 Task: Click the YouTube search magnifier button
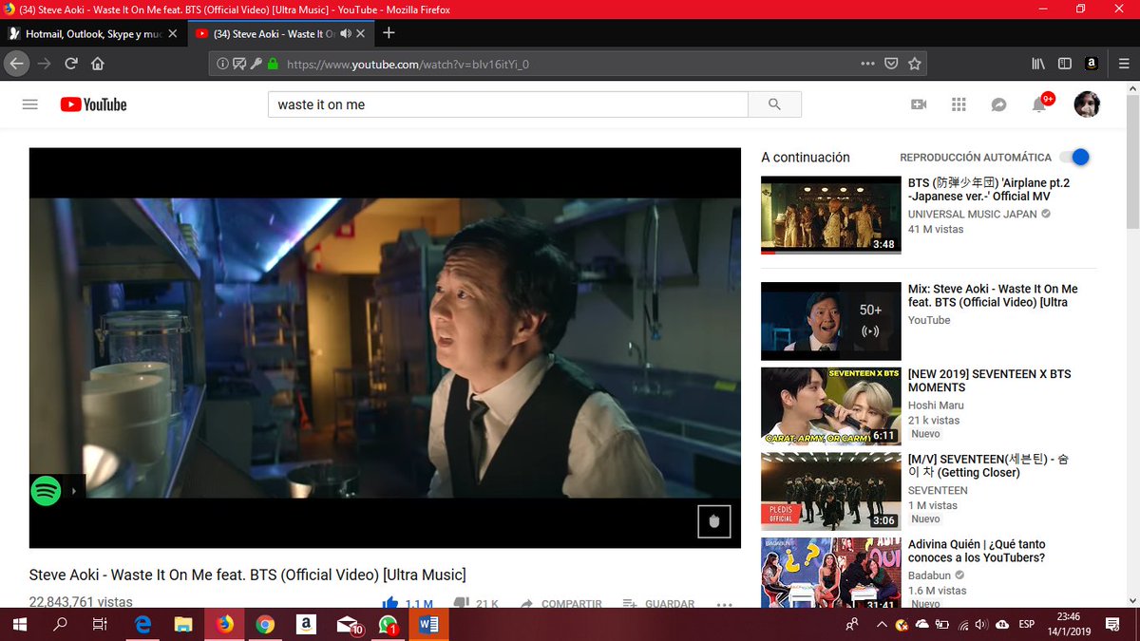tap(774, 104)
